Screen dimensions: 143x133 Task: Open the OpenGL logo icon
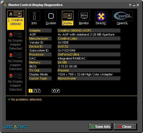(x=123, y=16)
